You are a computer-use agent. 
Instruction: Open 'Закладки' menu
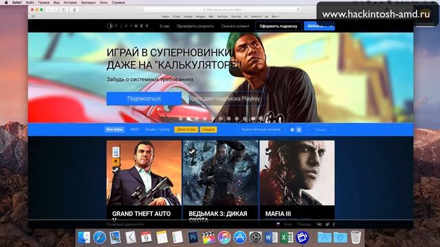tap(88, 3)
